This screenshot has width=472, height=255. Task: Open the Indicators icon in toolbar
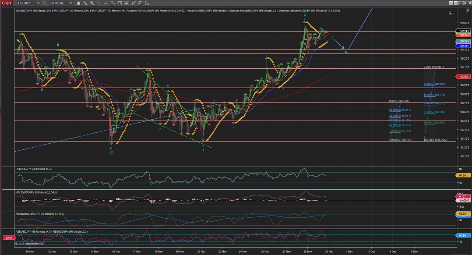coord(127,3)
